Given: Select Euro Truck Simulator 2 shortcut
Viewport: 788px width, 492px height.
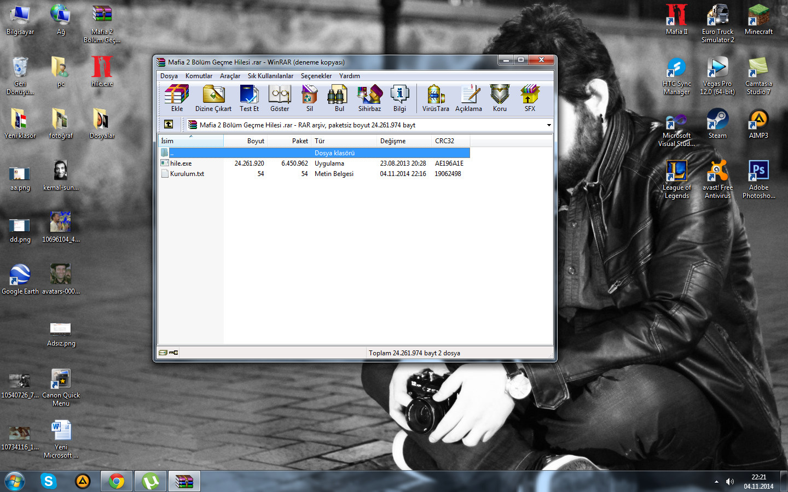Looking at the screenshot, I should pyautogui.click(x=717, y=24).
